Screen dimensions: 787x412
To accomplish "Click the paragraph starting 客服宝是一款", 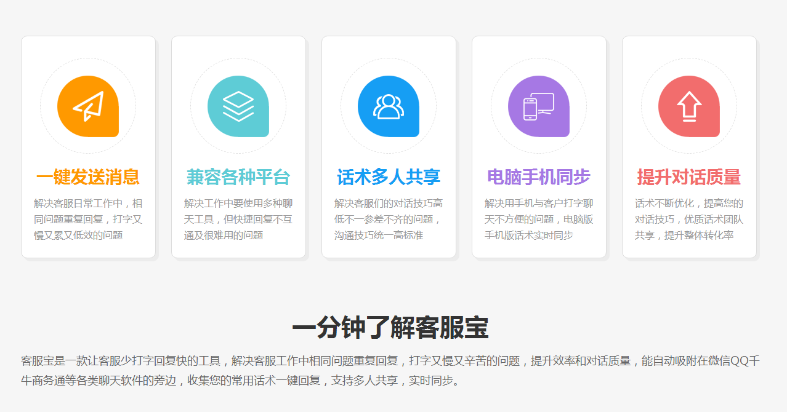I will pyautogui.click(x=390, y=370).
